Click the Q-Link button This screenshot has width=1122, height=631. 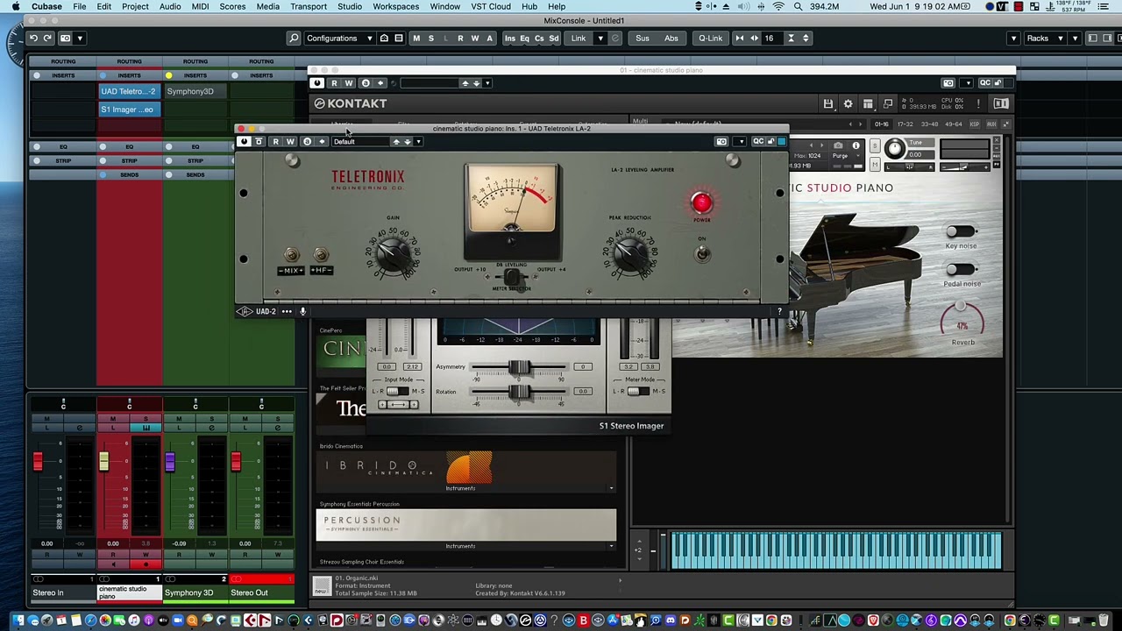click(x=711, y=38)
